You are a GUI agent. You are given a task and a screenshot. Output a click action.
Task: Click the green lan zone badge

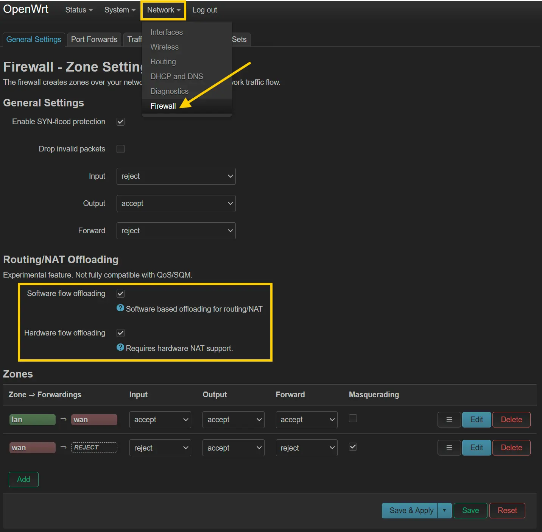coord(33,420)
